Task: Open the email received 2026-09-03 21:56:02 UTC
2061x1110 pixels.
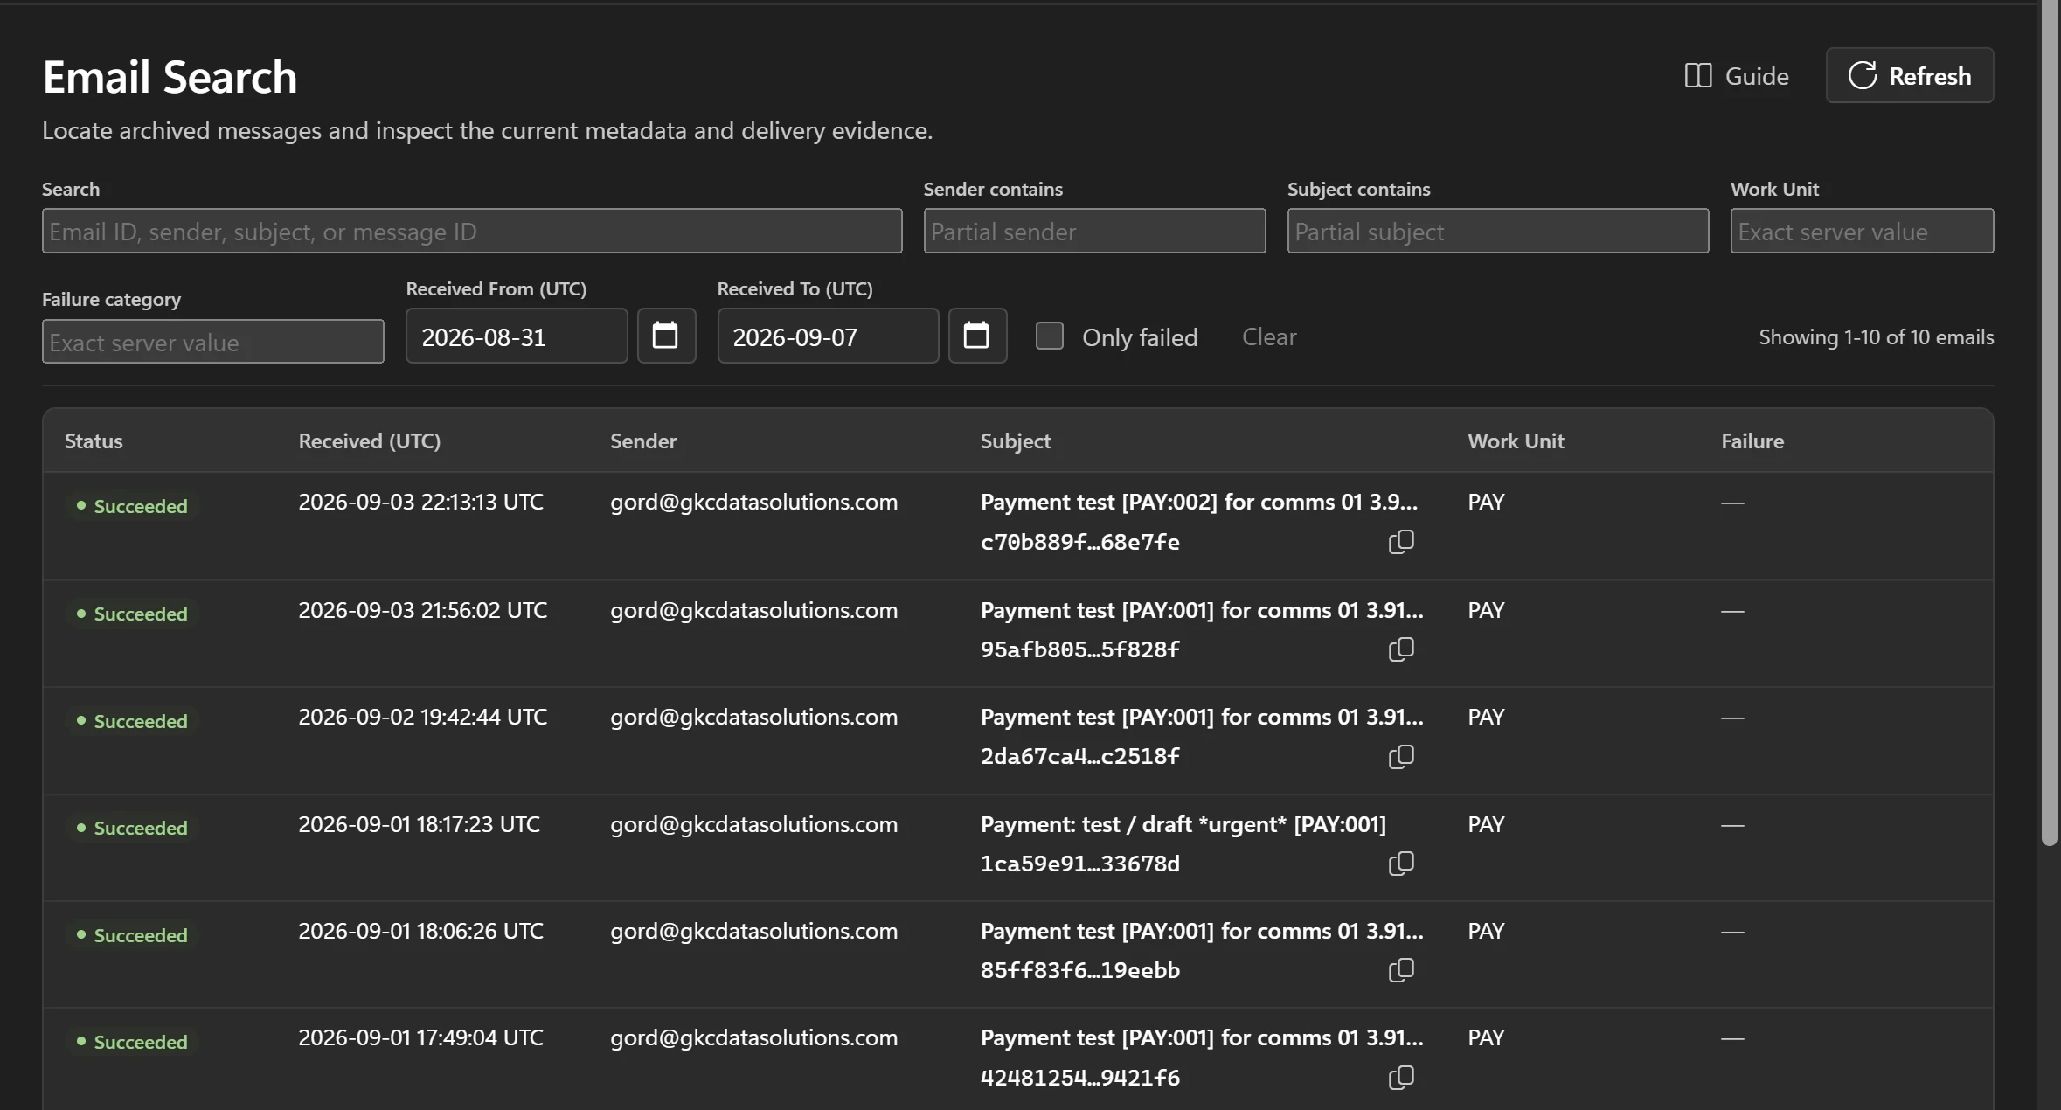Action: point(1017,633)
